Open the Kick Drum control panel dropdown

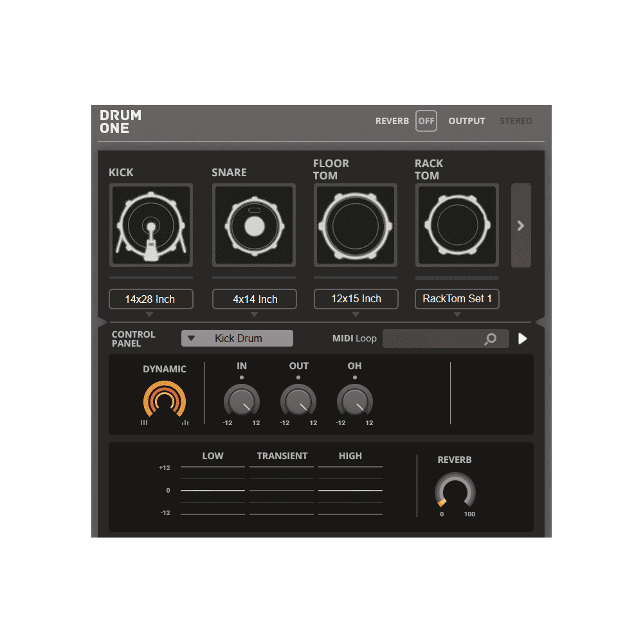tap(237, 338)
